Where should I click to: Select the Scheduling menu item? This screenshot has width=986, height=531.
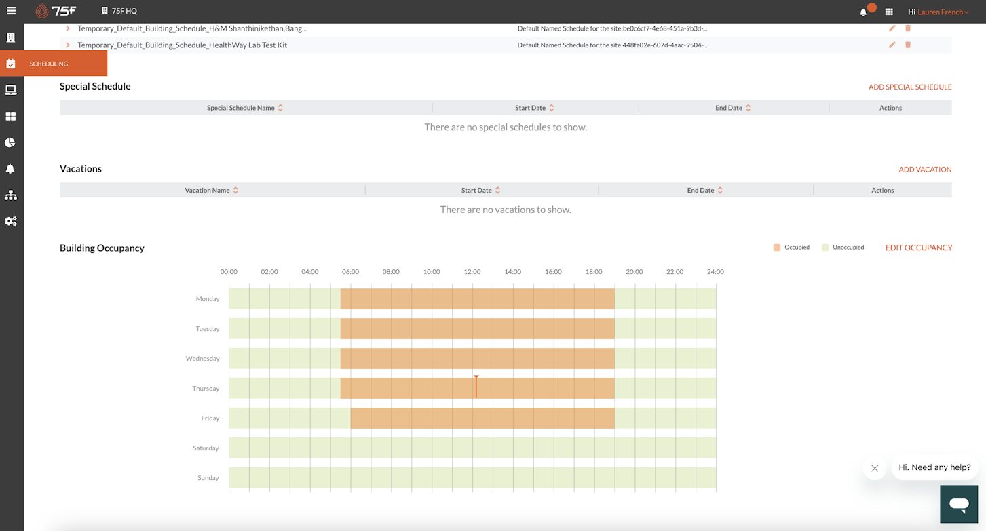coord(54,64)
